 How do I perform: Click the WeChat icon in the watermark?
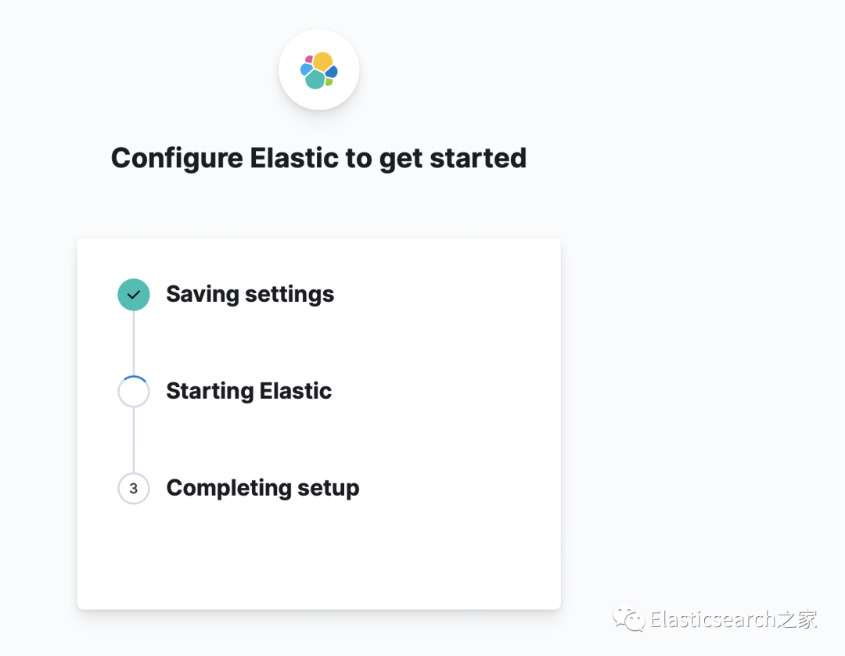[629, 619]
